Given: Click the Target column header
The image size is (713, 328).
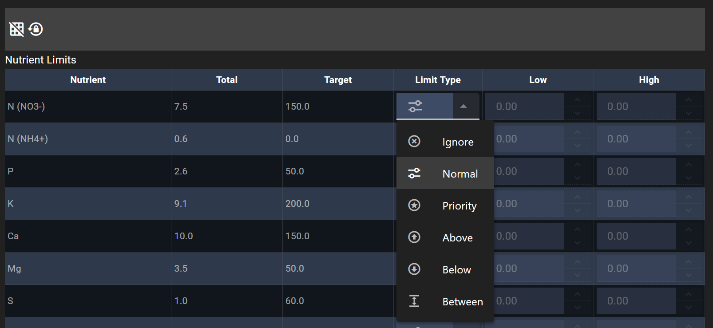Looking at the screenshot, I should [x=338, y=80].
